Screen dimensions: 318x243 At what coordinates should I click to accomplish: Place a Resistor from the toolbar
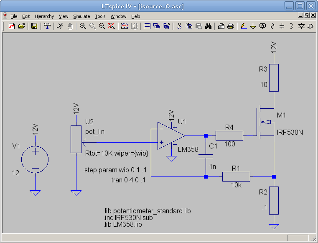pos(272,26)
